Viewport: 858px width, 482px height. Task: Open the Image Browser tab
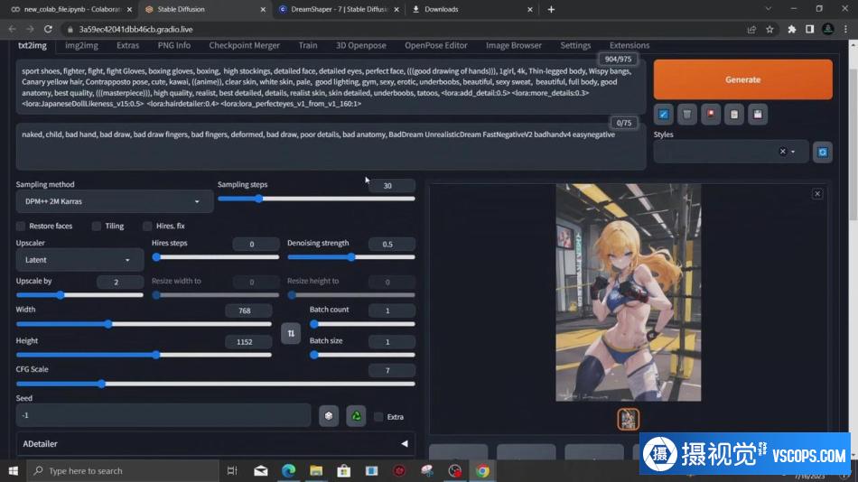pyautogui.click(x=514, y=45)
